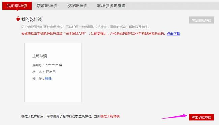Image resolution: width=219 pixels, height=125 pixels.
Task: Select the 主乾坤锁 card title
Action: (x=40, y=56)
